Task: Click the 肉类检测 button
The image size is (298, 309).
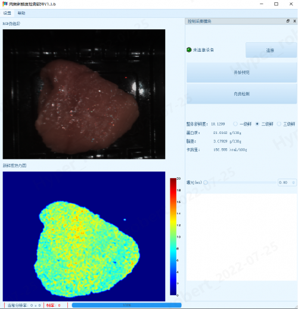Action: pos(241,94)
